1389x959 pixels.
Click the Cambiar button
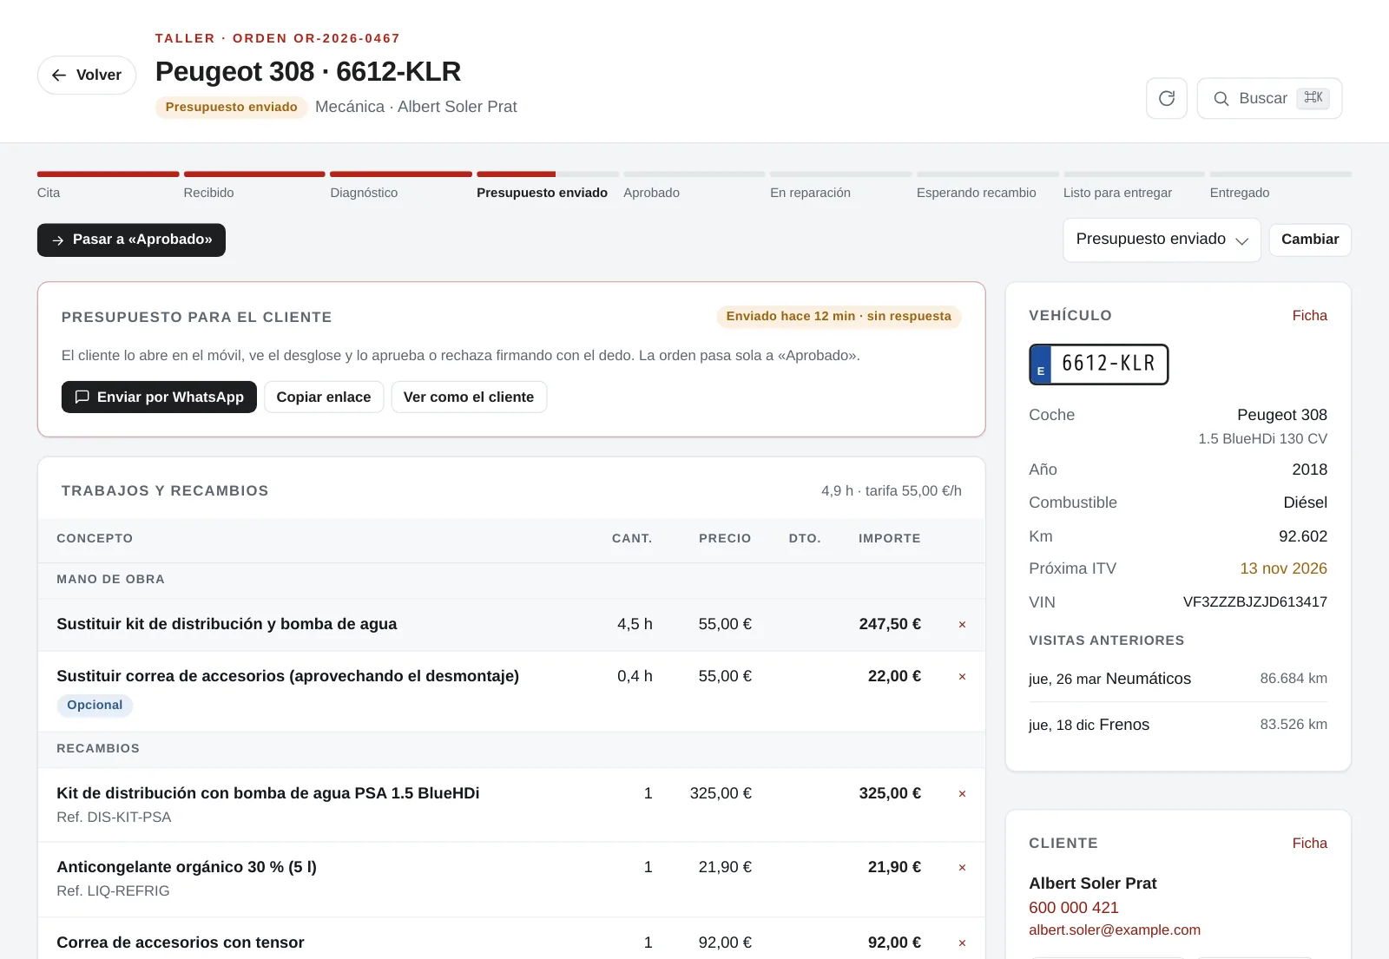pyautogui.click(x=1310, y=240)
